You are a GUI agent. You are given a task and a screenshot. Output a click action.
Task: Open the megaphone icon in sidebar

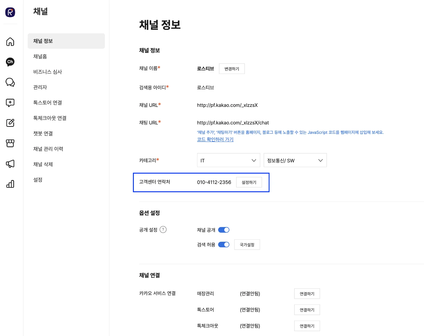(x=10, y=164)
